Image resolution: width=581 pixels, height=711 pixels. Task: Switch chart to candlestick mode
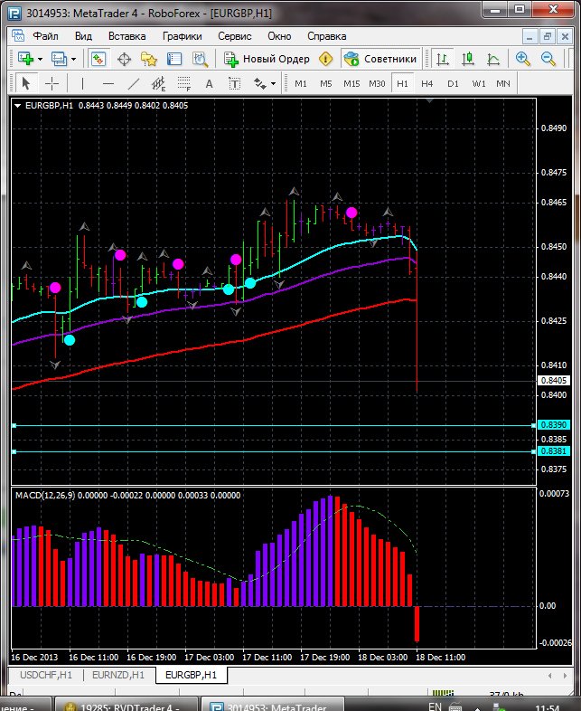(x=467, y=59)
